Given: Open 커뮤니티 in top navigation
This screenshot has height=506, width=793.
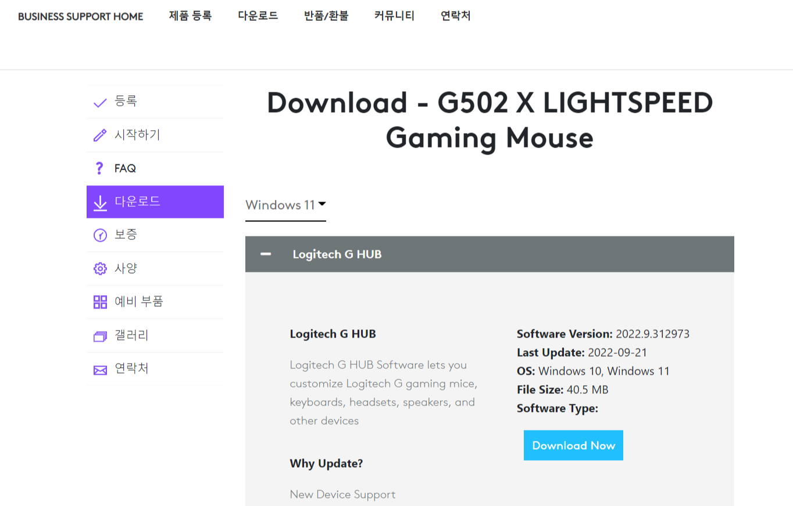Looking at the screenshot, I should tap(394, 16).
